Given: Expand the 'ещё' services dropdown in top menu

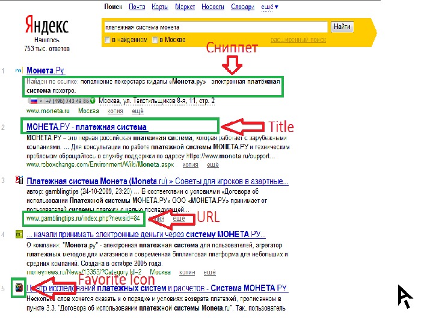Looking at the screenshot, I should (x=269, y=7).
